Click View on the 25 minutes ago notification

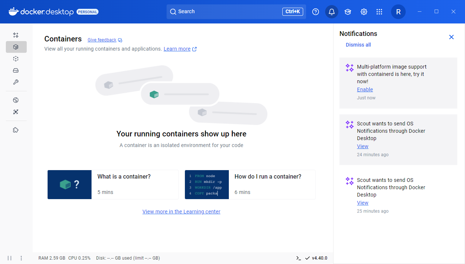pos(362,203)
